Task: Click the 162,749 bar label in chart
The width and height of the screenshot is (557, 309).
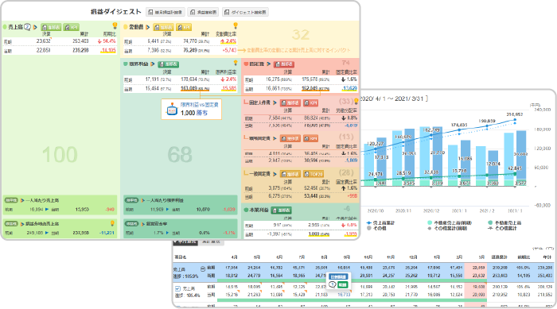Action: pos(432,129)
